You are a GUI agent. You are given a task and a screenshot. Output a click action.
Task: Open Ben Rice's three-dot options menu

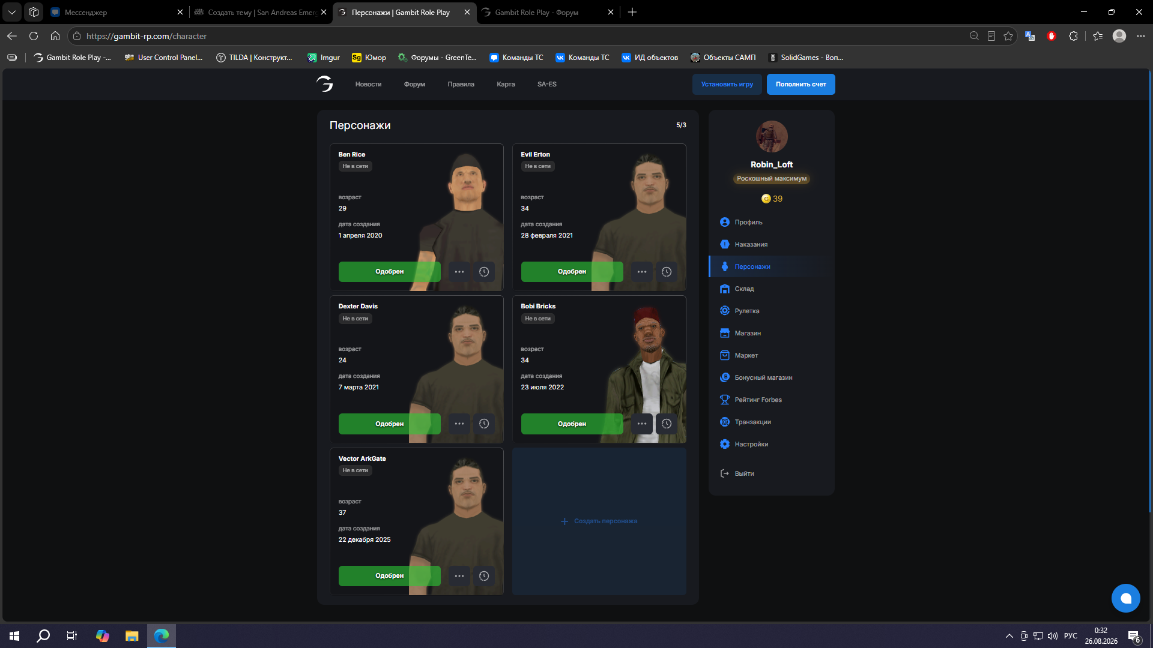459,272
